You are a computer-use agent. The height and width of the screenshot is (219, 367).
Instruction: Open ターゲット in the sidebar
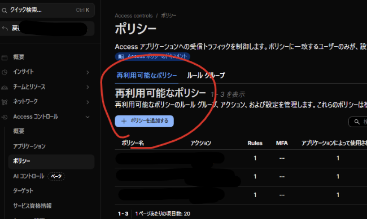tap(23, 191)
